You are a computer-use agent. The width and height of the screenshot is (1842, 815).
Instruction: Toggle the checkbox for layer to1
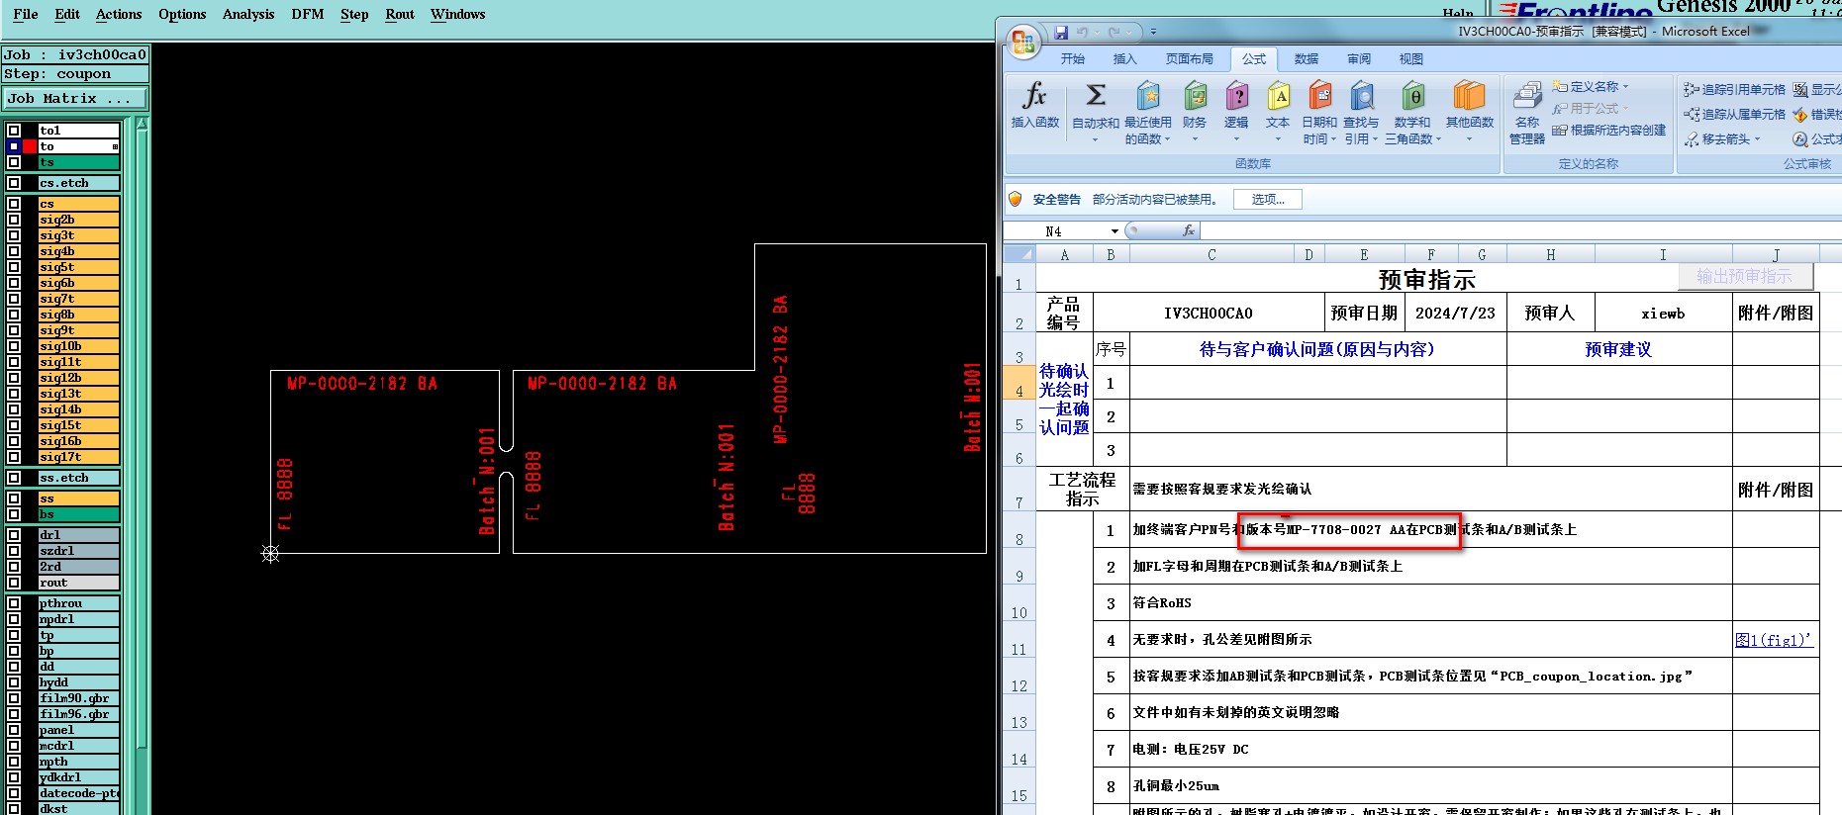point(14,131)
